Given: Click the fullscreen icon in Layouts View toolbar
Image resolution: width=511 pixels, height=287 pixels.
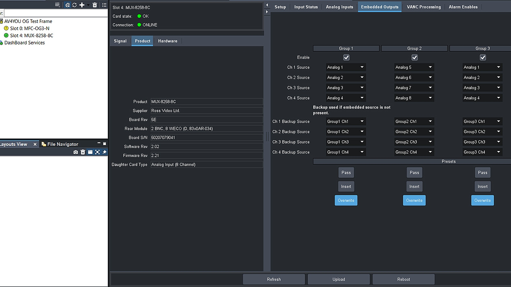Looking at the screenshot, I should 97,152.
